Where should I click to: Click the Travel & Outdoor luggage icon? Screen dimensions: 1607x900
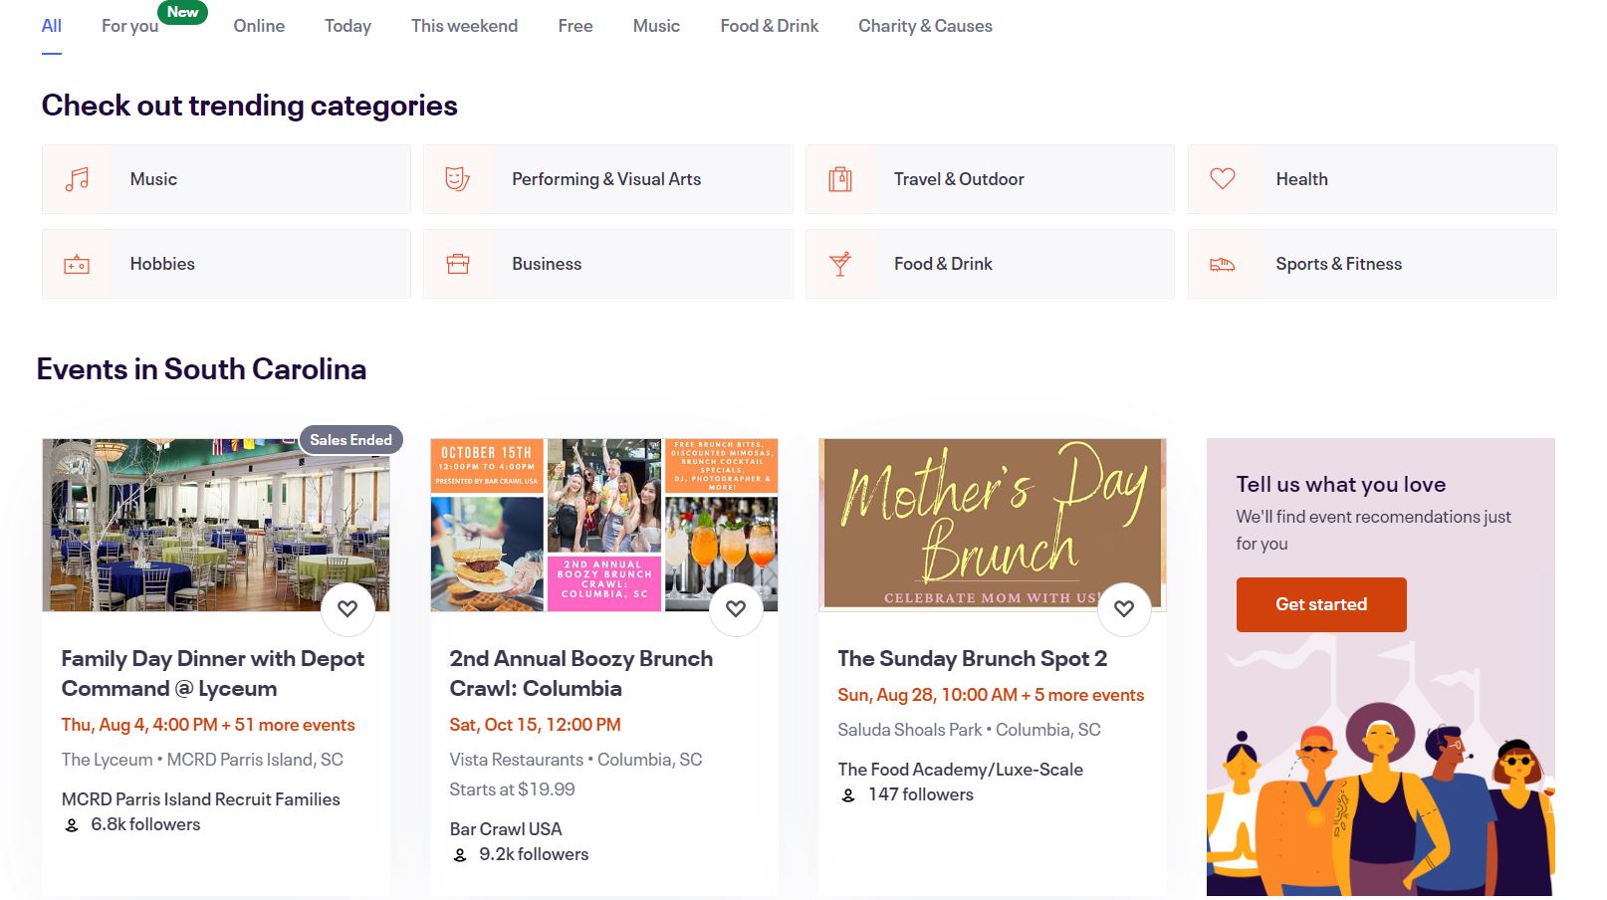tap(840, 179)
